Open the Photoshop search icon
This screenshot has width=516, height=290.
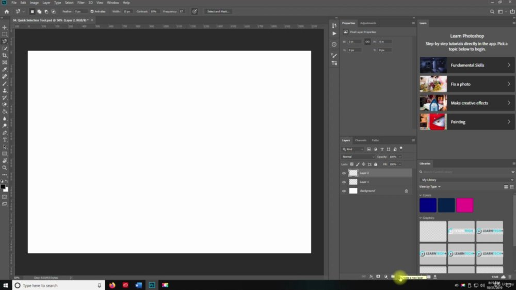(x=492, y=11)
